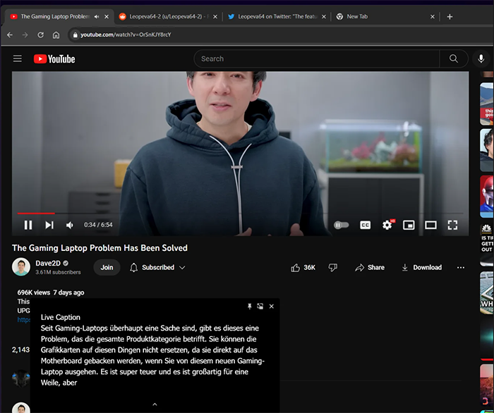Open the more actions ellipsis menu
The image size is (494, 413).
[460, 268]
